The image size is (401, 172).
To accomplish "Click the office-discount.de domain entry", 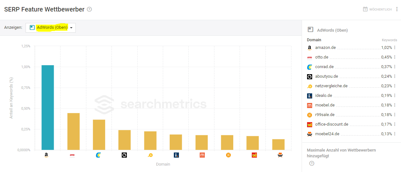I will point(332,124).
